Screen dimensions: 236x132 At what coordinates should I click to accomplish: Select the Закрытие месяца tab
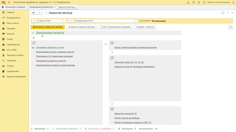[x=66, y=7]
